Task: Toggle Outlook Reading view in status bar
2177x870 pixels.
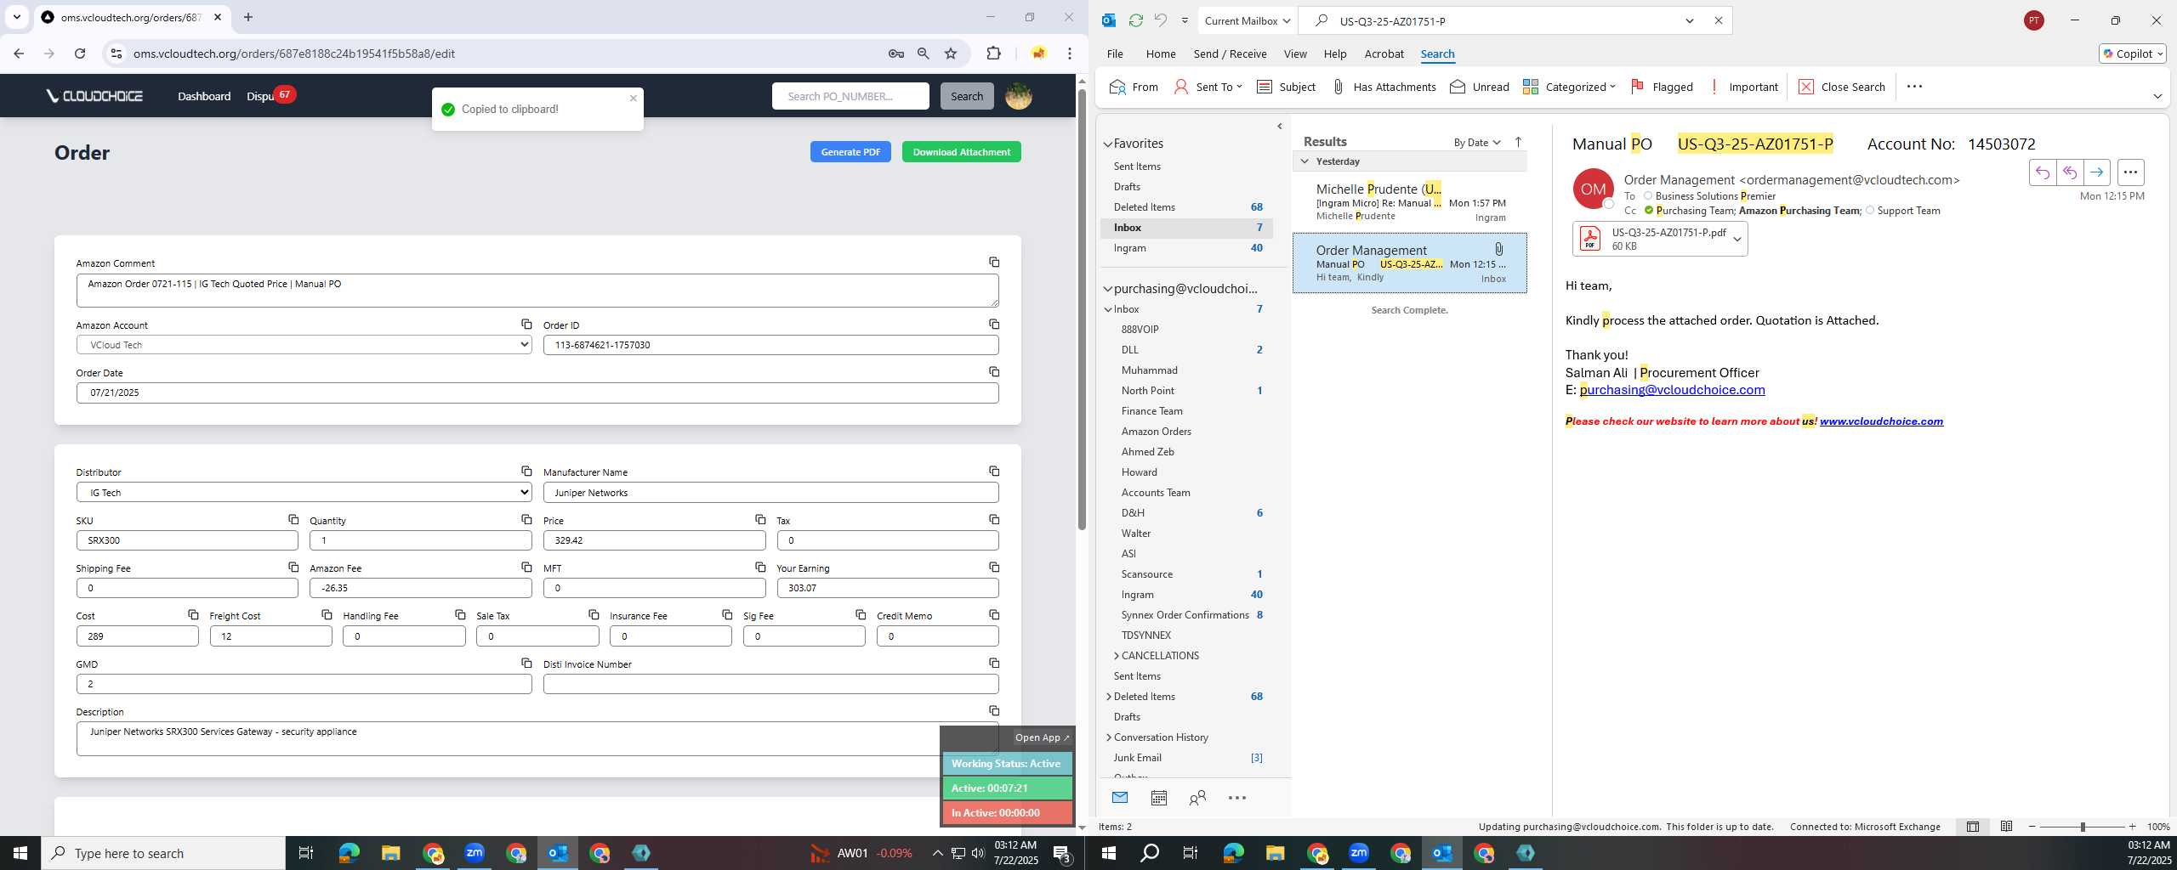Action: coord(2006,827)
